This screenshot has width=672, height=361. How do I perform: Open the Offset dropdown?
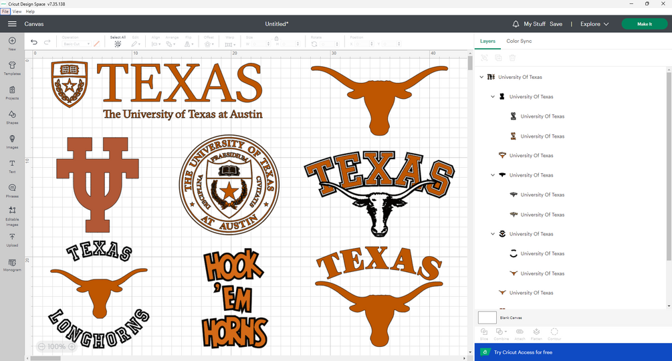(x=209, y=44)
